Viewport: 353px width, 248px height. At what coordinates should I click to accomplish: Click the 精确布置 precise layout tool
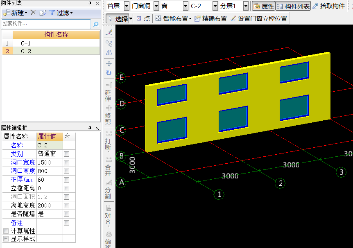[x=211, y=18]
